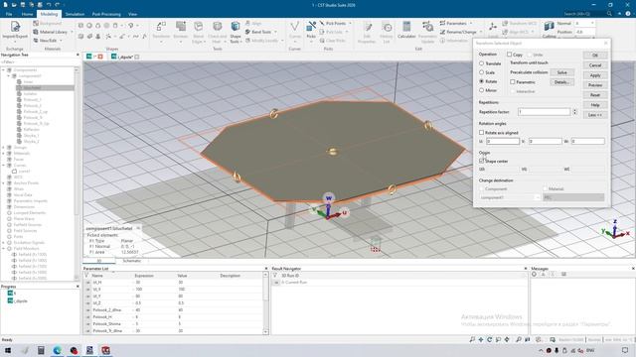636x357 pixels.
Task: Open the Import/Export tool
Action: coord(15,31)
